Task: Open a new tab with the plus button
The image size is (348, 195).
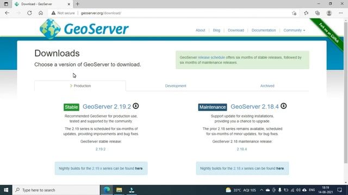Action: (x=77, y=4)
